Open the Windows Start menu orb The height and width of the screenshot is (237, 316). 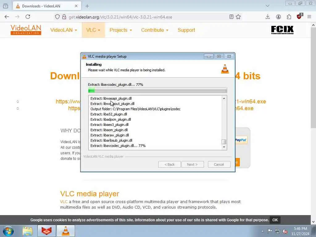[8, 231]
